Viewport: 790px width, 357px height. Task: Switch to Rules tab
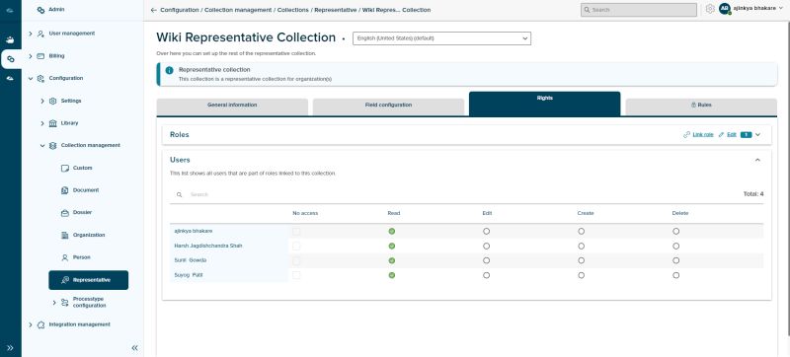tap(701, 107)
